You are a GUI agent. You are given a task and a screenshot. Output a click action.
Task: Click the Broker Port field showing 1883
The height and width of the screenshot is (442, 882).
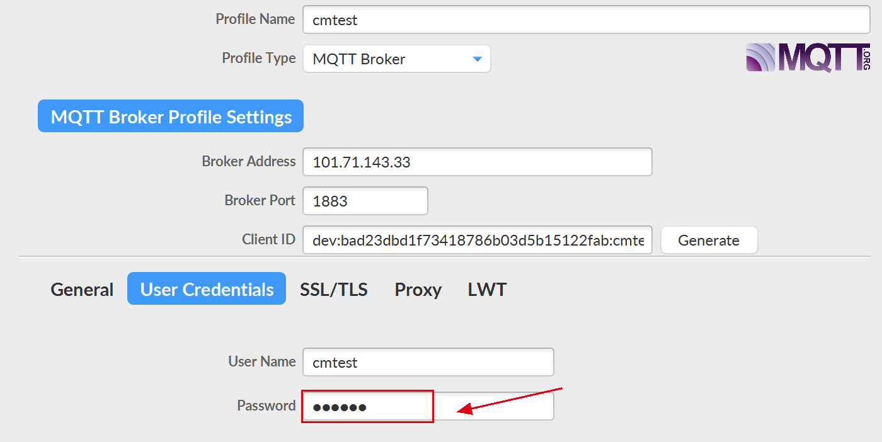point(365,201)
